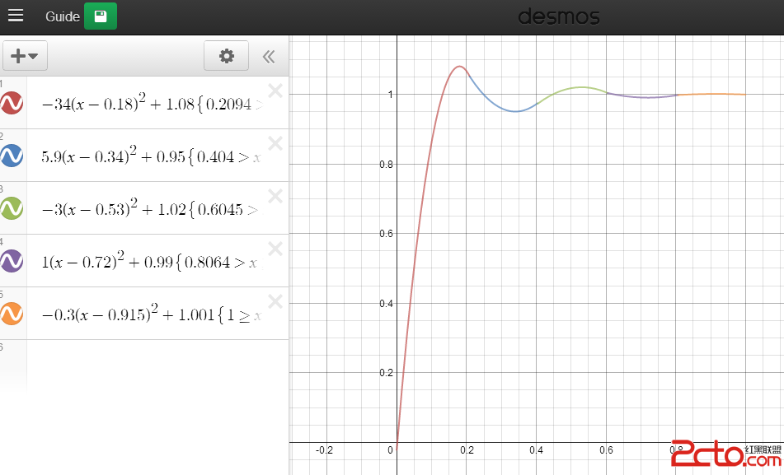Click y-axis label 0.4
Image resolution: width=784 pixels, height=475 pixels.
click(386, 303)
